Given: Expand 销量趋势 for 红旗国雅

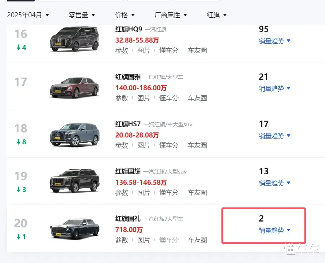Looking at the screenshot, I should click(275, 88).
